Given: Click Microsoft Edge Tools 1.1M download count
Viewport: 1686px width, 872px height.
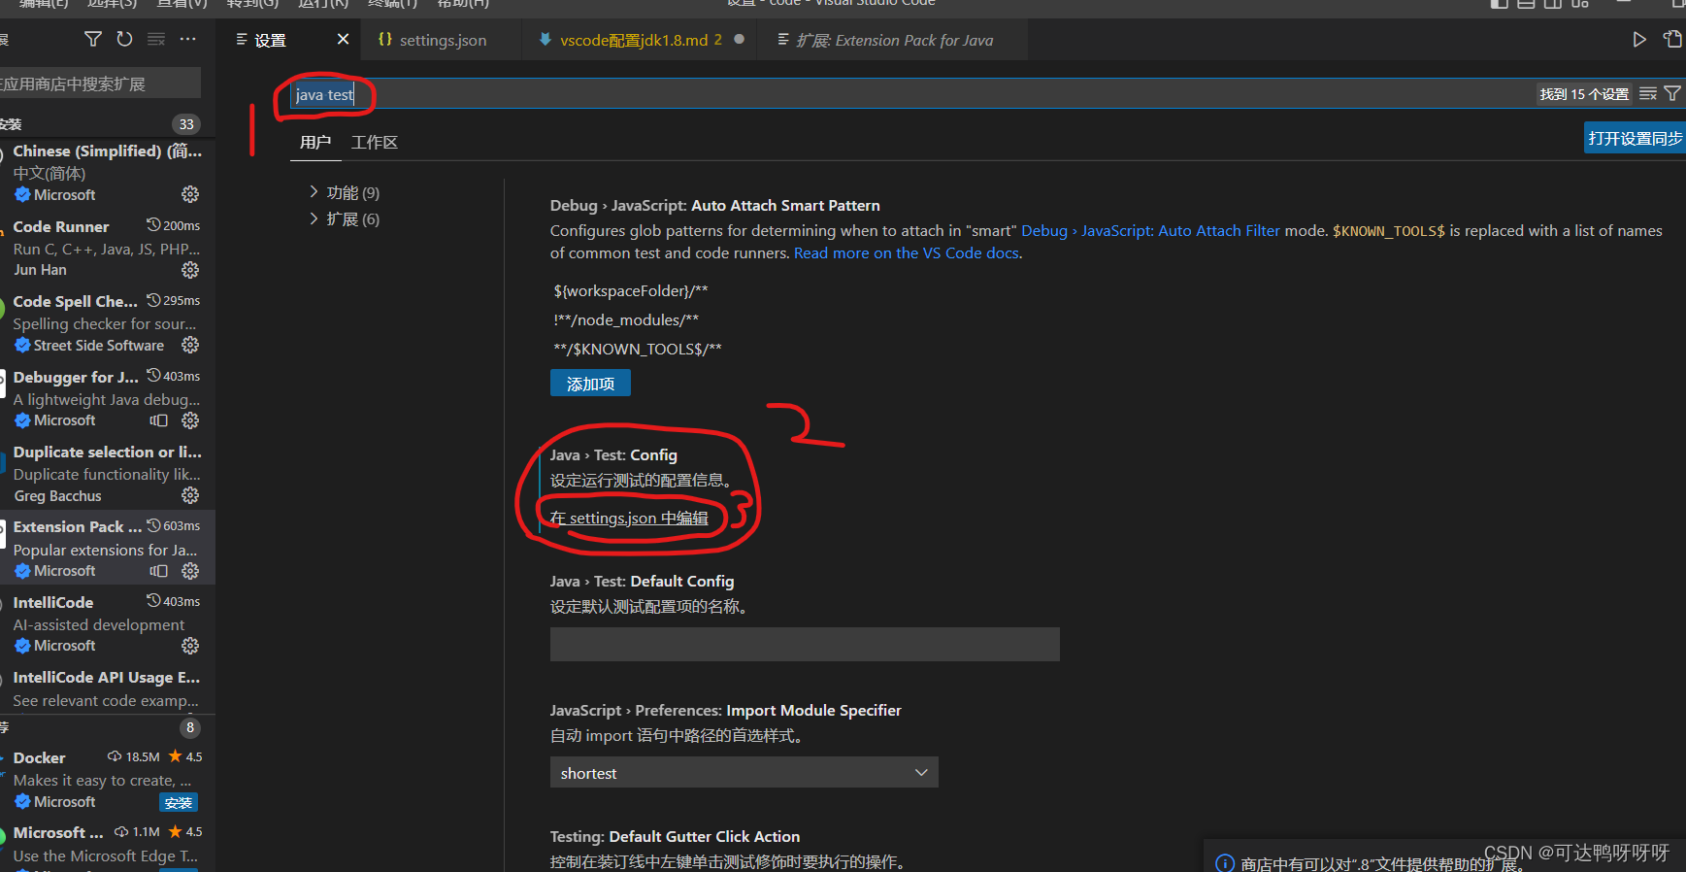Looking at the screenshot, I should click(x=137, y=831).
